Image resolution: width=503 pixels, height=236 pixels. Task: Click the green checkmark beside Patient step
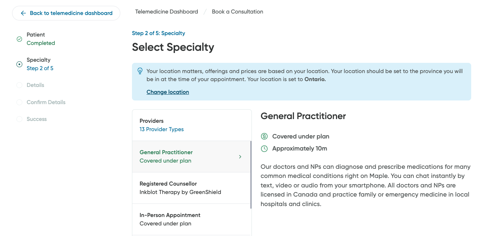(19, 39)
